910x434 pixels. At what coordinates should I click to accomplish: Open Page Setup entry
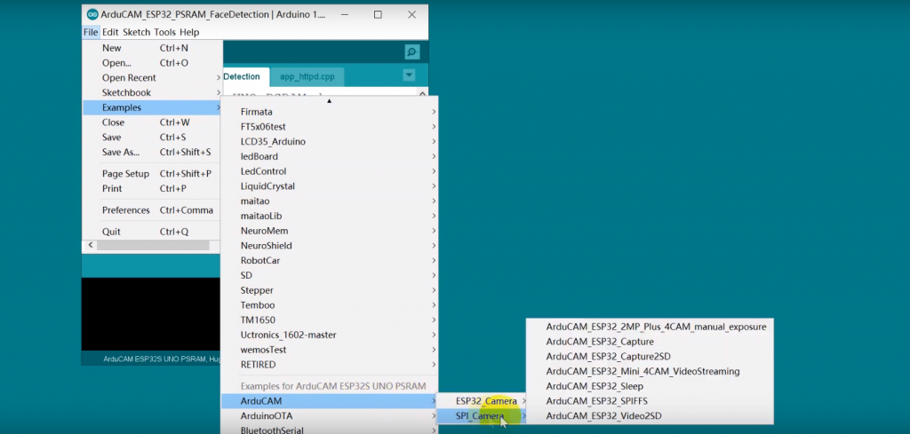[x=152, y=174]
